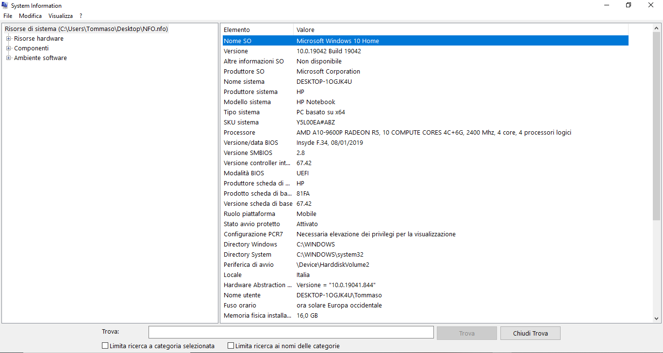Click the Elemento column header
The image size is (663, 353).
pos(257,30)
